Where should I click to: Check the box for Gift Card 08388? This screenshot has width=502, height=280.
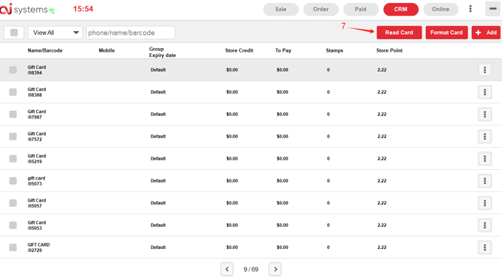tap(13, 92)
